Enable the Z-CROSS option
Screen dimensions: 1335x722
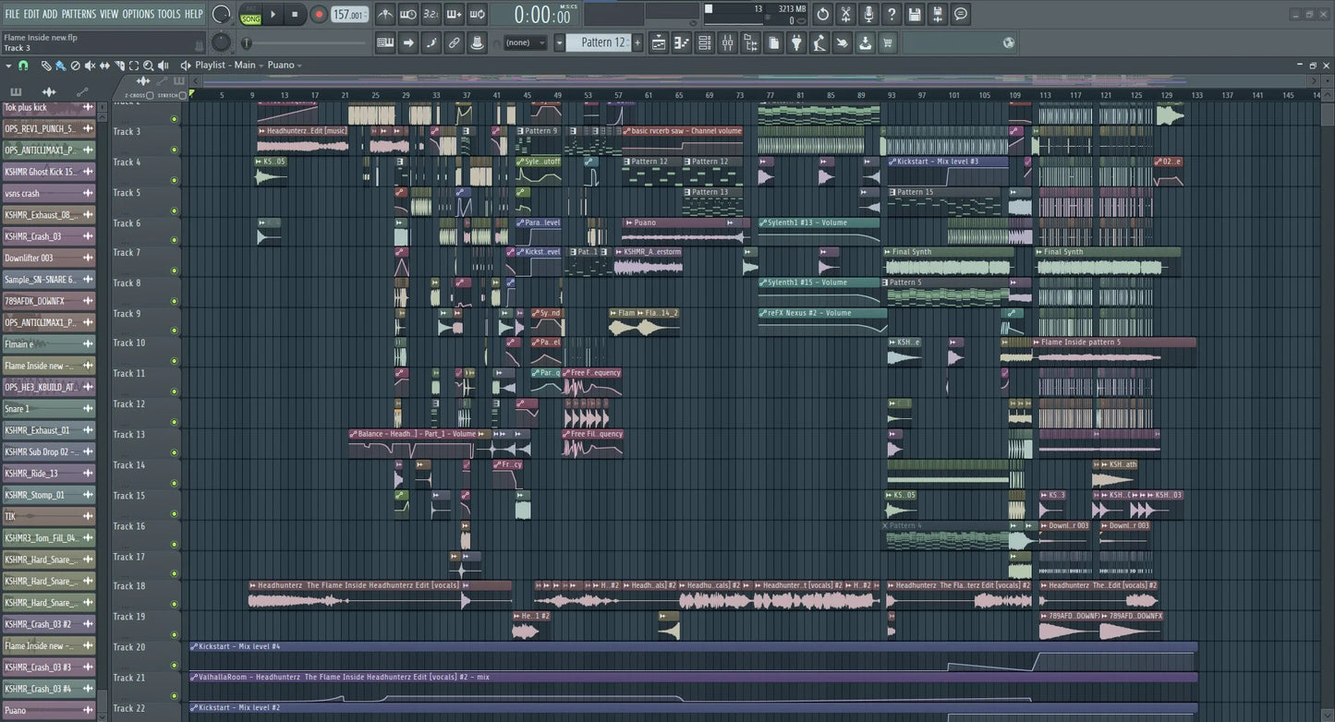tap(149, 95)
